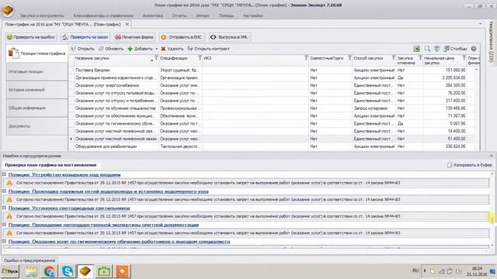Screen dimensions: 497x279
Task: Open filter icon on Начальная цена закупки column
Action: (x=464, y=58)
